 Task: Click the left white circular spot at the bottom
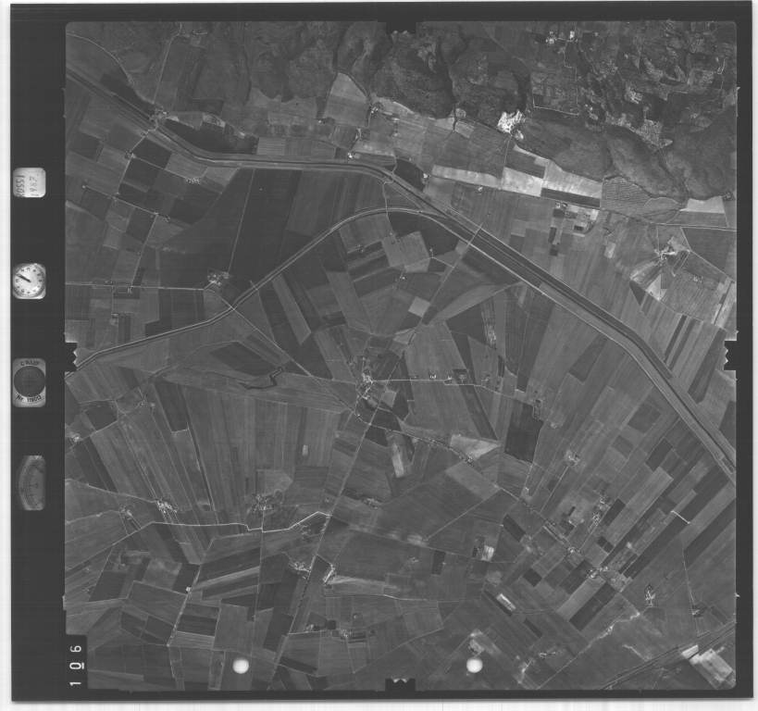[x=241, y=665]
